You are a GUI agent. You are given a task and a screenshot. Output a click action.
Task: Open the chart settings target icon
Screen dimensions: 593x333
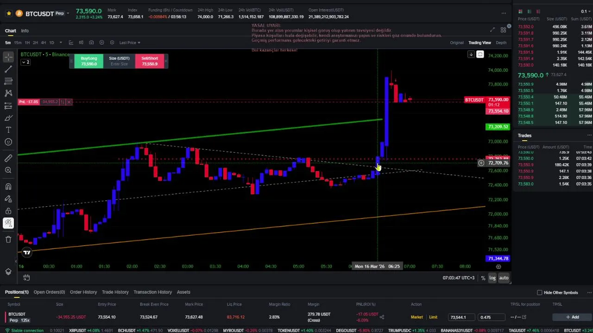pos(112,43)
